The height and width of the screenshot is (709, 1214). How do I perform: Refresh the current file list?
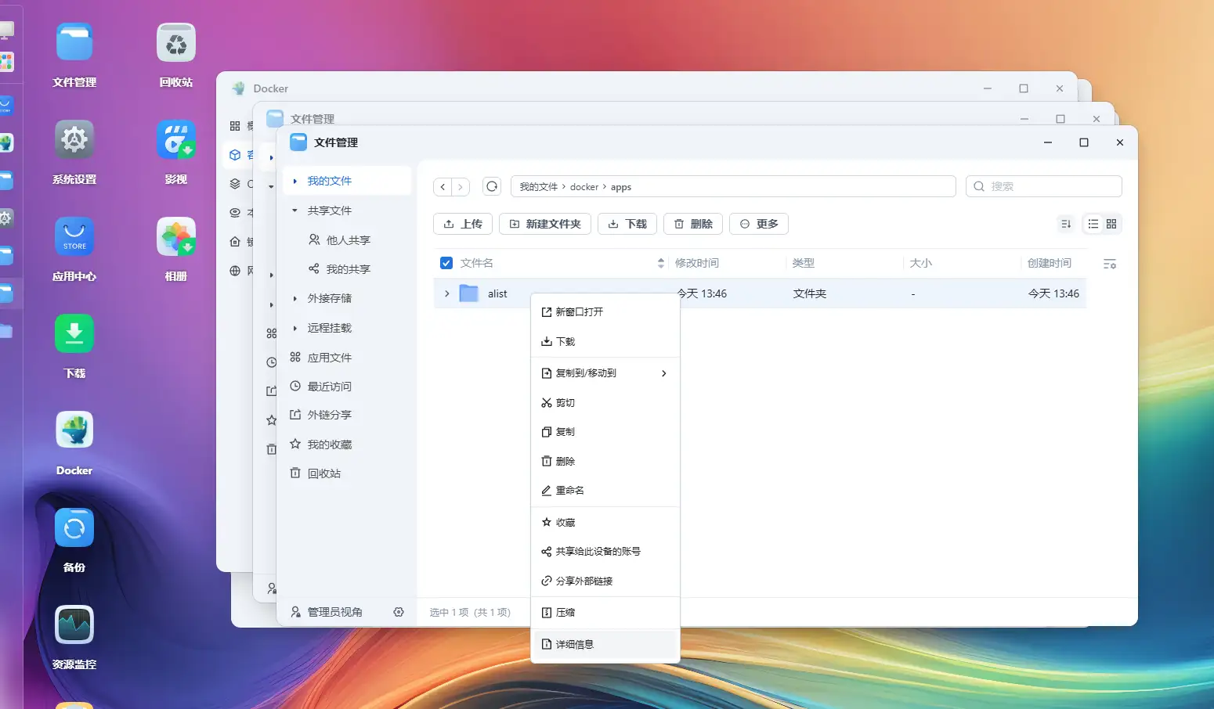pyautogui.click(x=492, y=186)
